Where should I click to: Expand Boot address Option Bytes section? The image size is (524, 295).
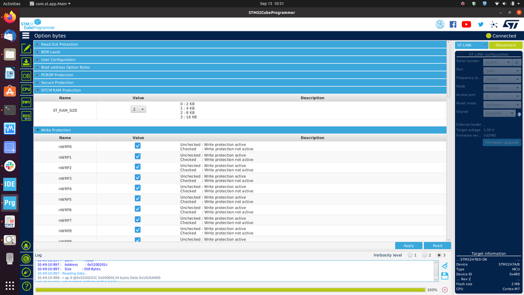[x=240, y=67]
